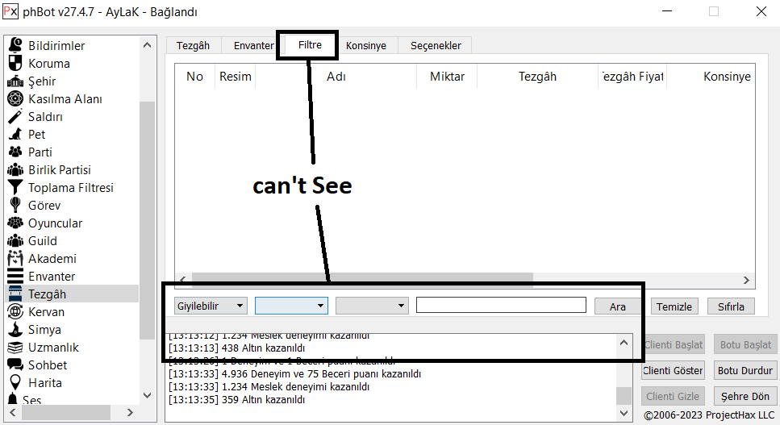
Task: Click the search text input field
Action: pos(501,305)
